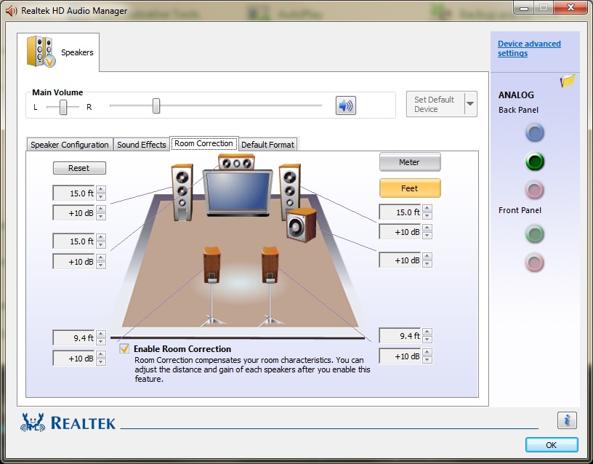This screenshot has width=593, height=464.
Task: Open connector settings folder icon
Action: pyautogui.click(x=568, y=81)
